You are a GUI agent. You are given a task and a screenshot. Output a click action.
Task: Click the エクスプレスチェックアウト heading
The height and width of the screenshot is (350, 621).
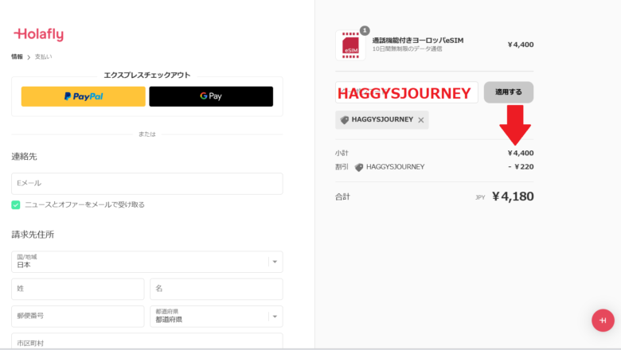pyautogui.click(x=147, y=75)
